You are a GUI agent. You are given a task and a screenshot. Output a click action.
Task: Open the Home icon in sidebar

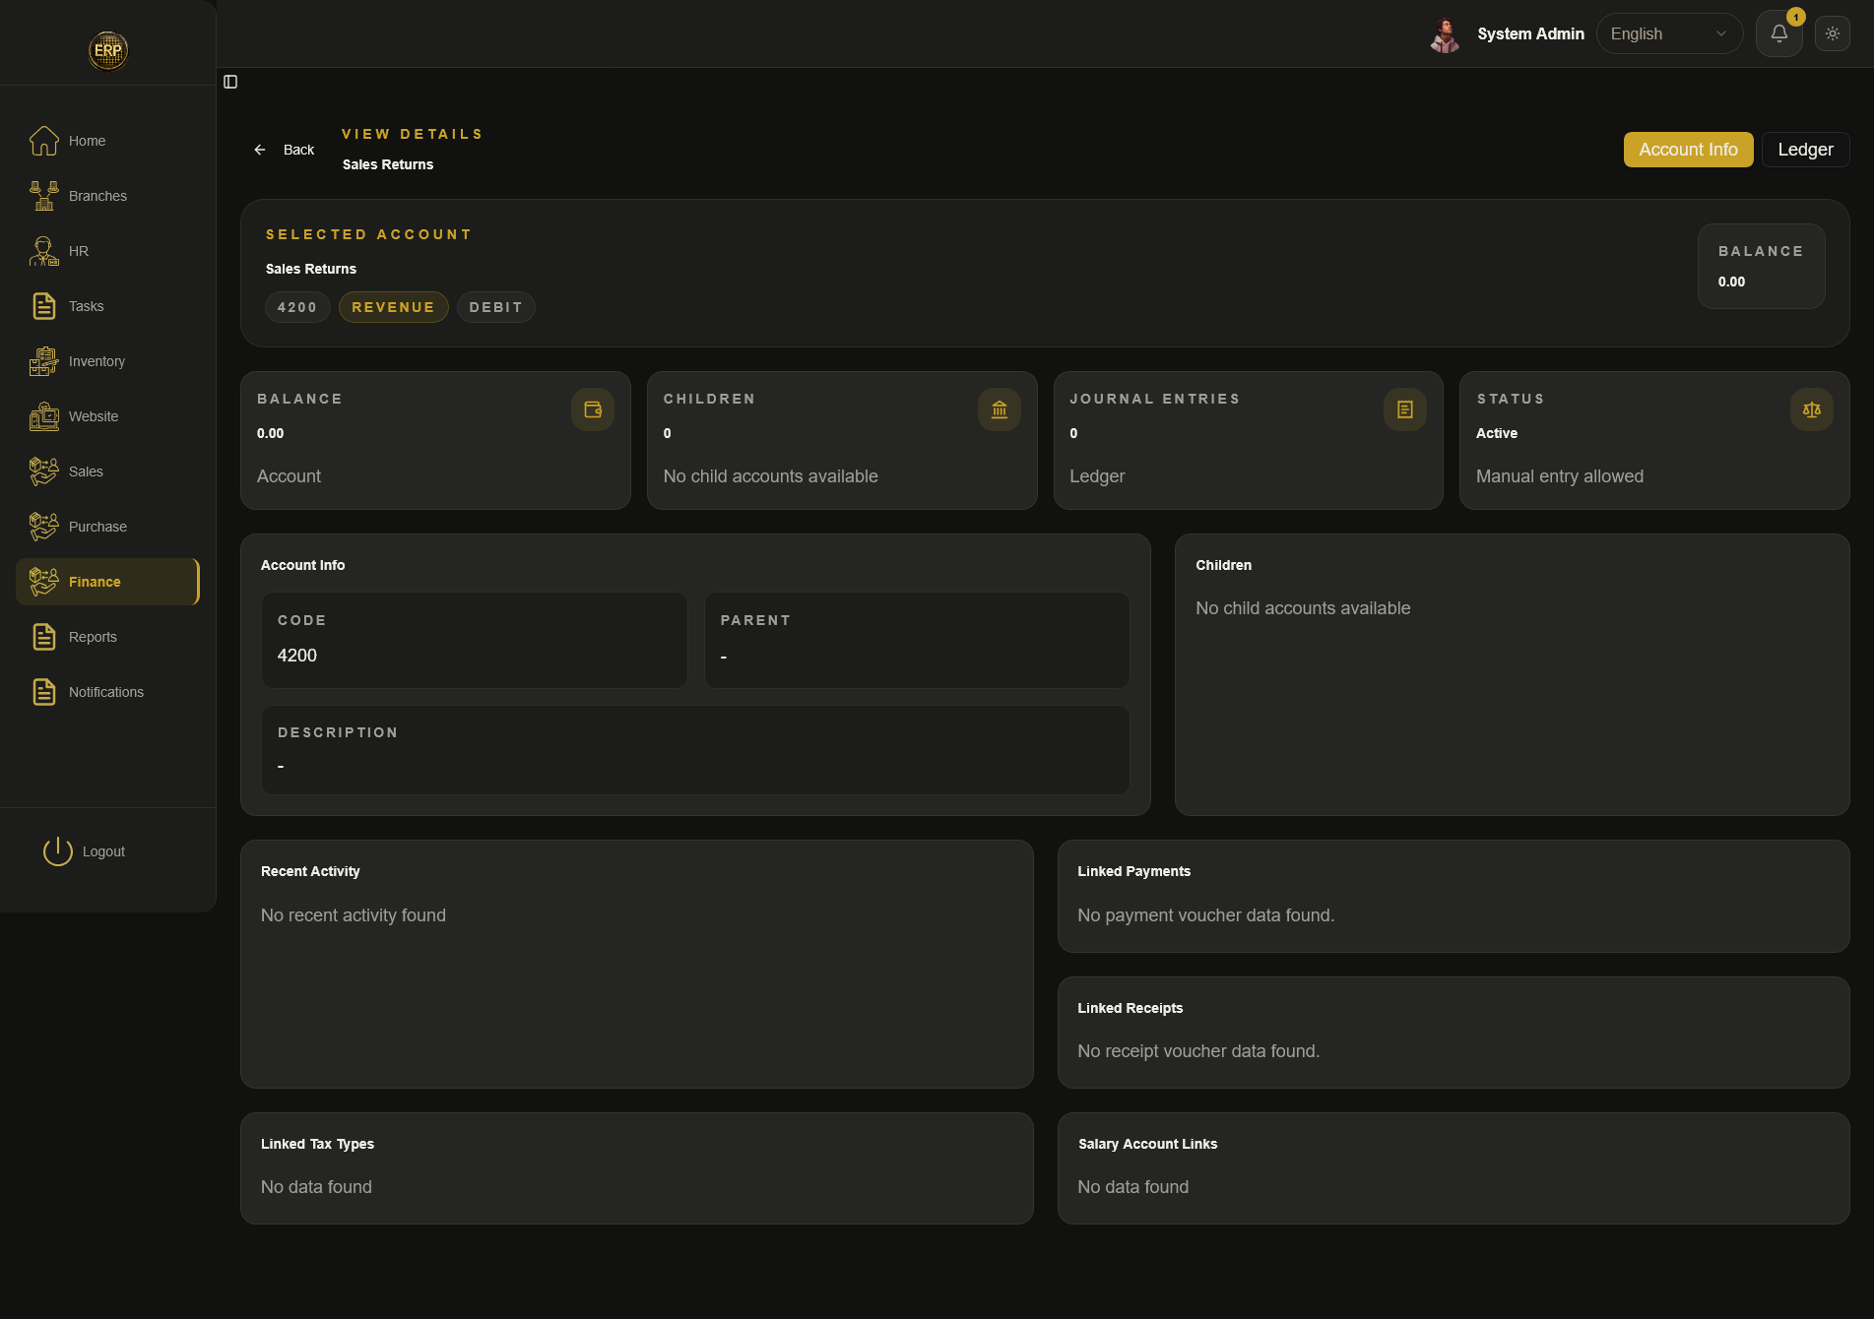tap(44, 141)
